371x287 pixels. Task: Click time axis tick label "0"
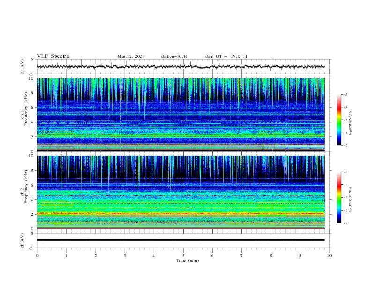click(37, 256)
